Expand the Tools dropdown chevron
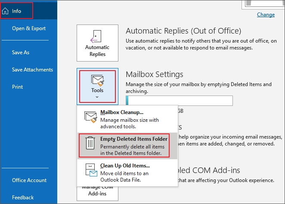 (97, 97)
